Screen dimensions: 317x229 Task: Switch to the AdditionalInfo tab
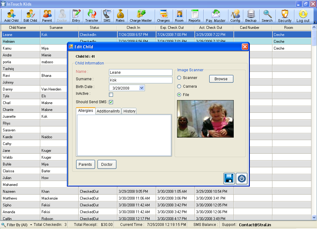108,111
